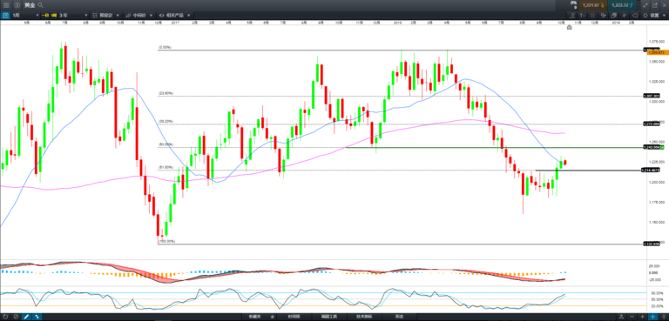Click the price tag label icon
Screen dimensions: 669x321
635,16
